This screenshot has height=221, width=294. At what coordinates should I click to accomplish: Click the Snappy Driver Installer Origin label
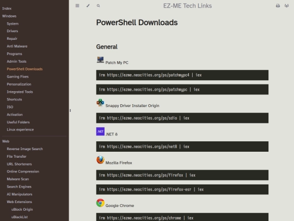point(132,106)
